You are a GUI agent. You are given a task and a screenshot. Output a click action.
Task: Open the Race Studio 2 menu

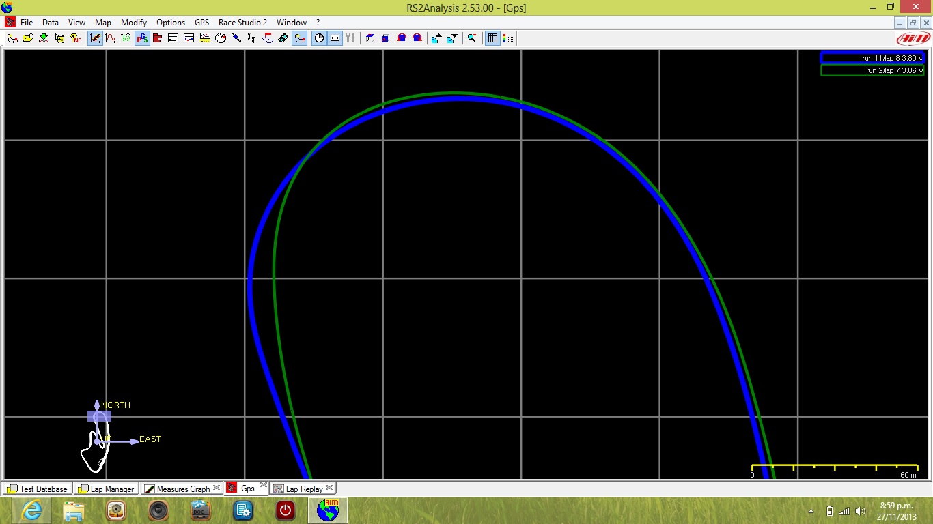[x=242, y=23]
